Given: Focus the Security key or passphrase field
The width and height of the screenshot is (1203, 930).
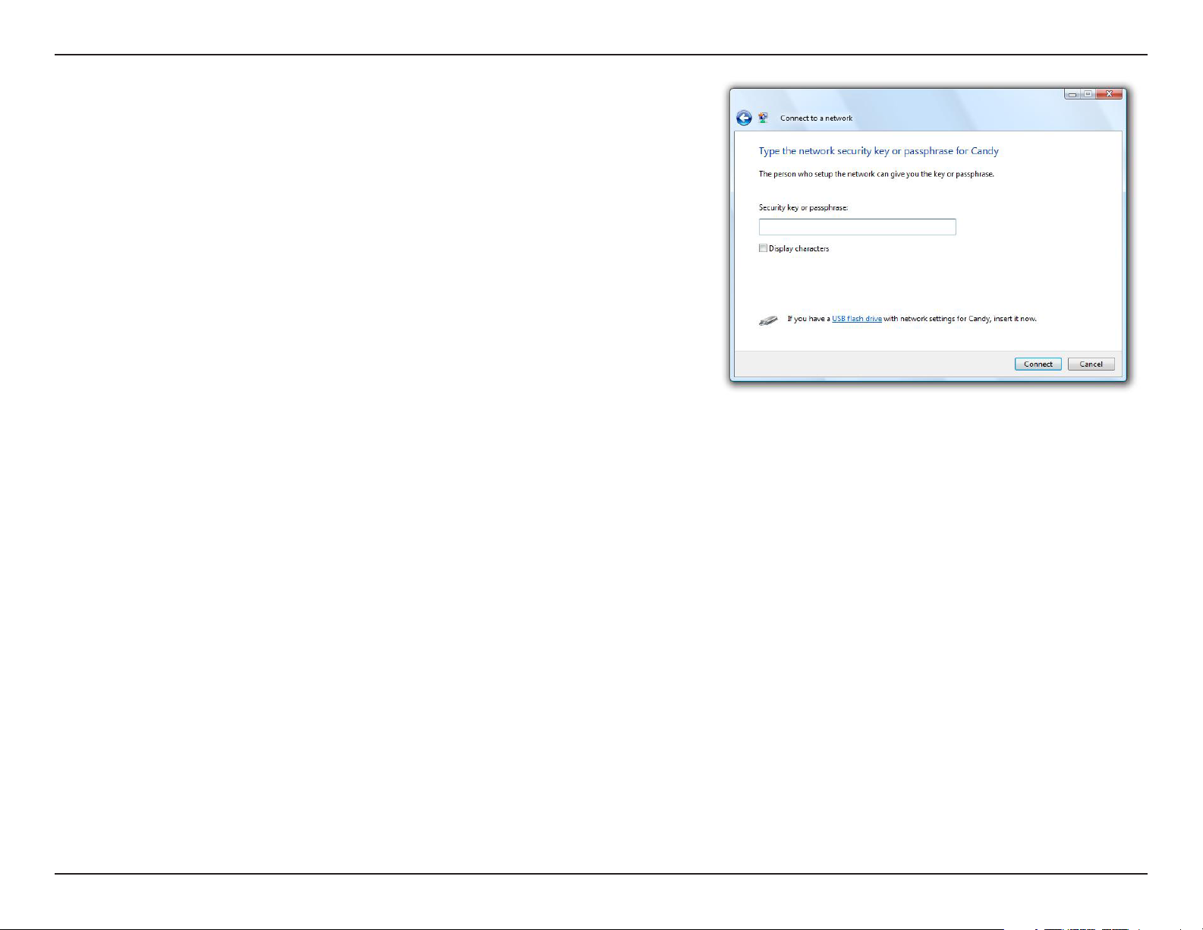Looking at the screenshot, I should [x=857, y=227].
